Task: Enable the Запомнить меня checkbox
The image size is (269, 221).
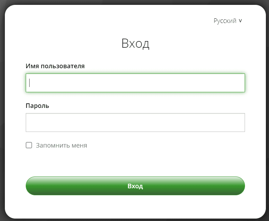Action: pos(29,145)
